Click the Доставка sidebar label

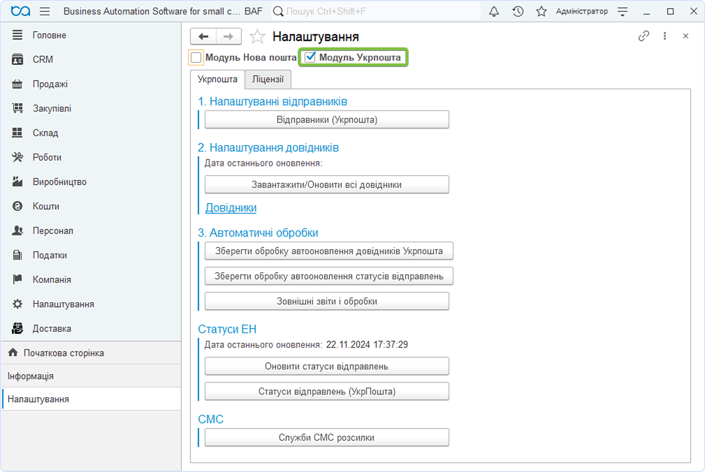coord(52,328)
